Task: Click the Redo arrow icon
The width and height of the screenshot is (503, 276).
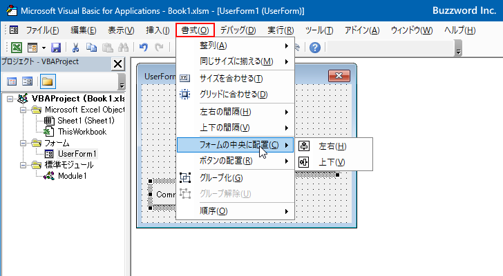Action: point(159,48)
